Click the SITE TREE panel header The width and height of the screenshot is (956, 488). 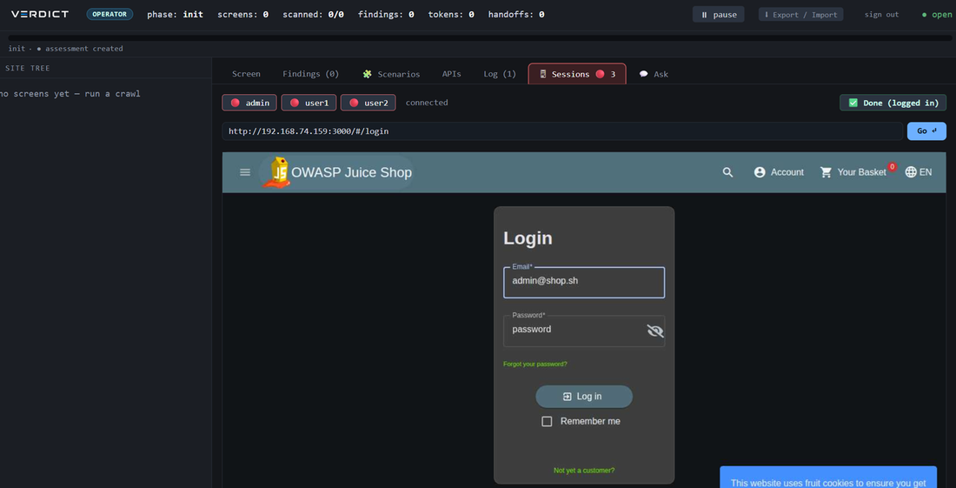pyautogui.click(x=28, y=69)
